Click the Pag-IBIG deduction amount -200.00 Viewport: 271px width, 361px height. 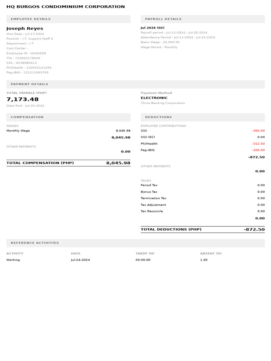click(x=258, y=150)
